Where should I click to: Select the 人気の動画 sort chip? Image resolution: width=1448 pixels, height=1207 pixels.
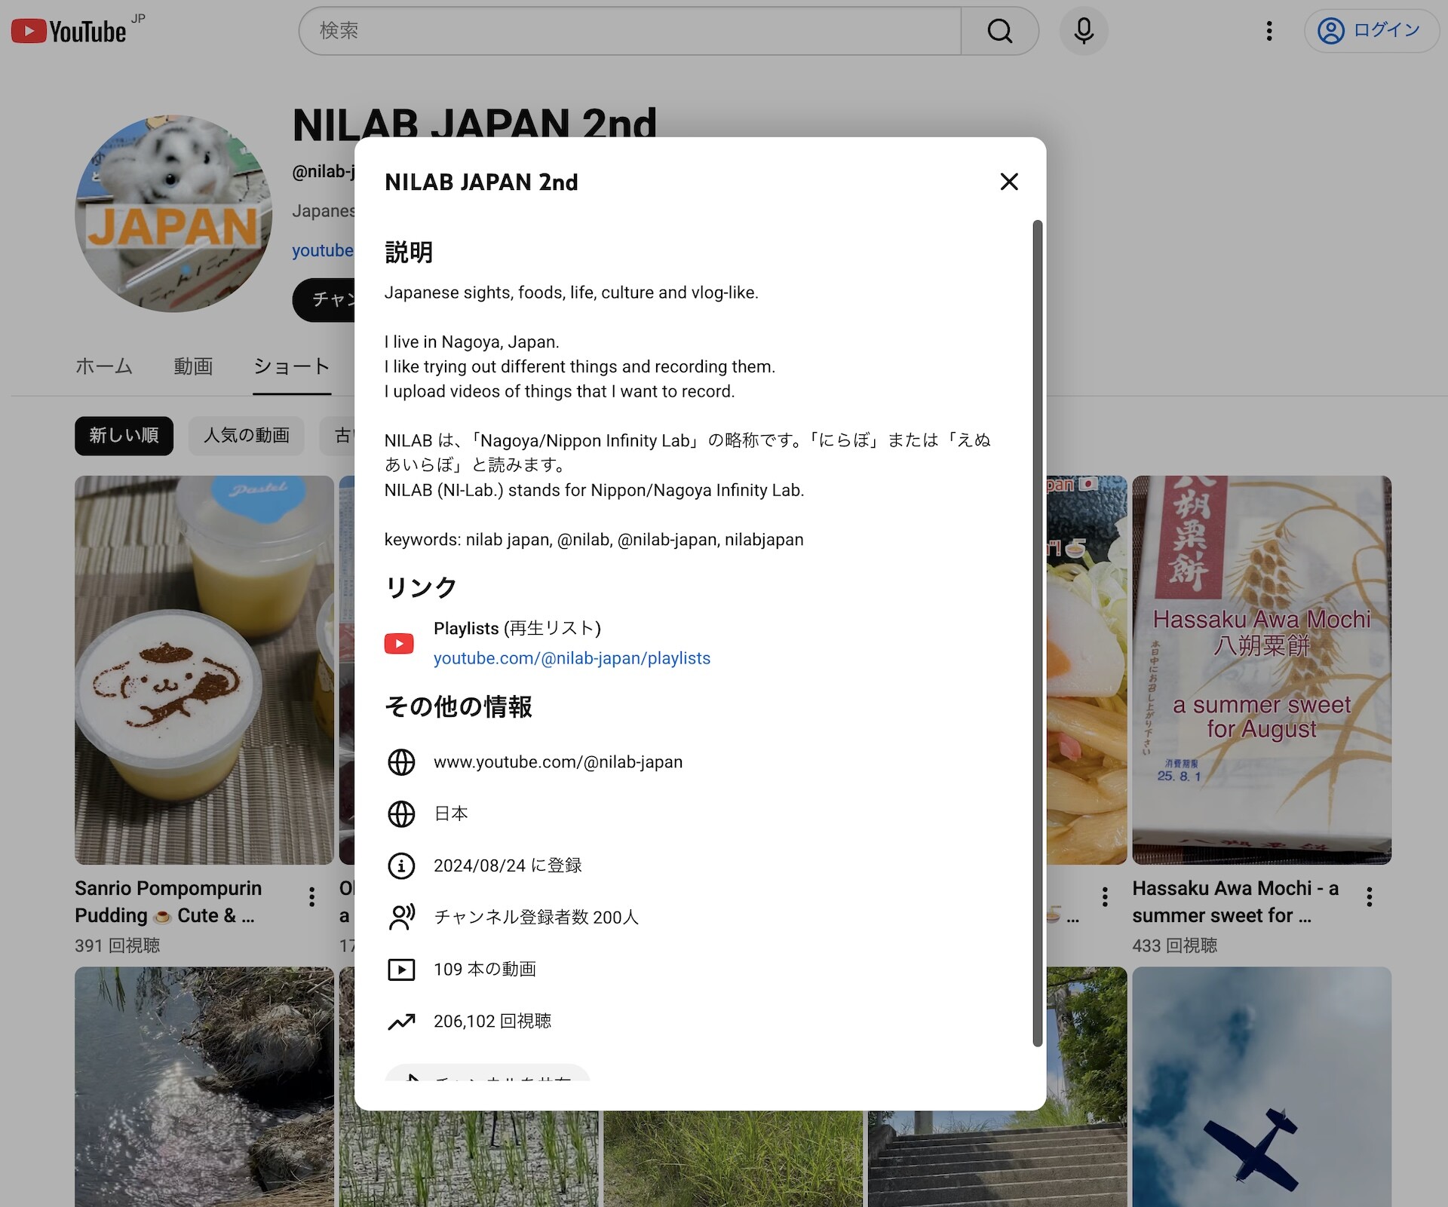(x=246, y=436)
